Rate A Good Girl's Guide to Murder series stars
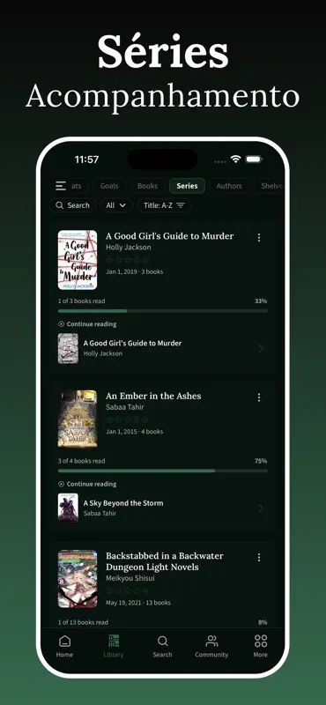The height and width of the screenshot is (705, 326). pyautogui.click(x=128, y=259)
